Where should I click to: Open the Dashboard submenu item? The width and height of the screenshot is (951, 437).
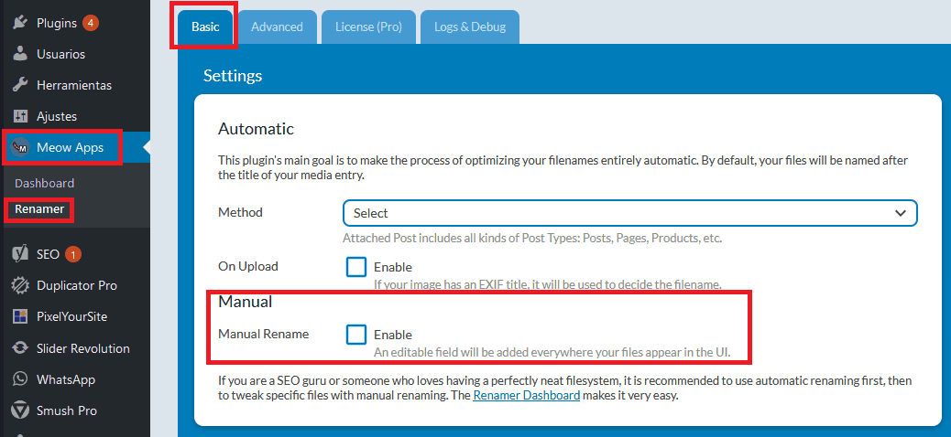coord(44,183)
